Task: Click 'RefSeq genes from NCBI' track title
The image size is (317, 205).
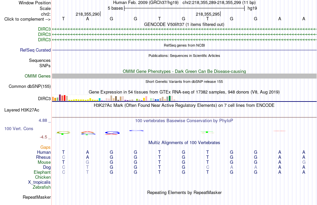Action: point(184,45)
